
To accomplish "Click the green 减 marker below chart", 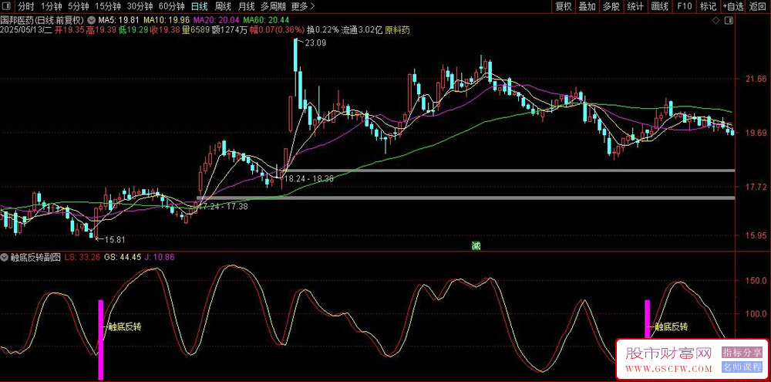I will [475, 247].
